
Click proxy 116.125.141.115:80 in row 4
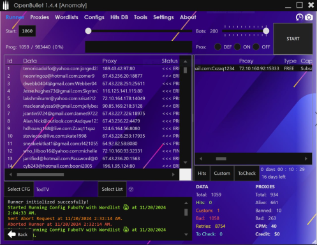[x=122, y=91]
